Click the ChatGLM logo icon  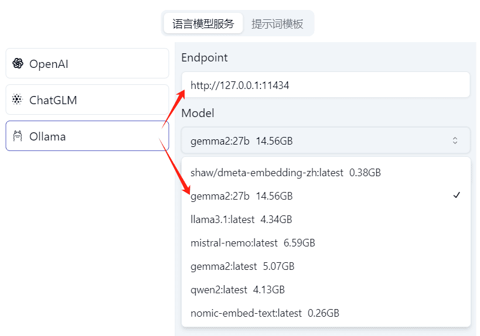click(x=18, y=100)
